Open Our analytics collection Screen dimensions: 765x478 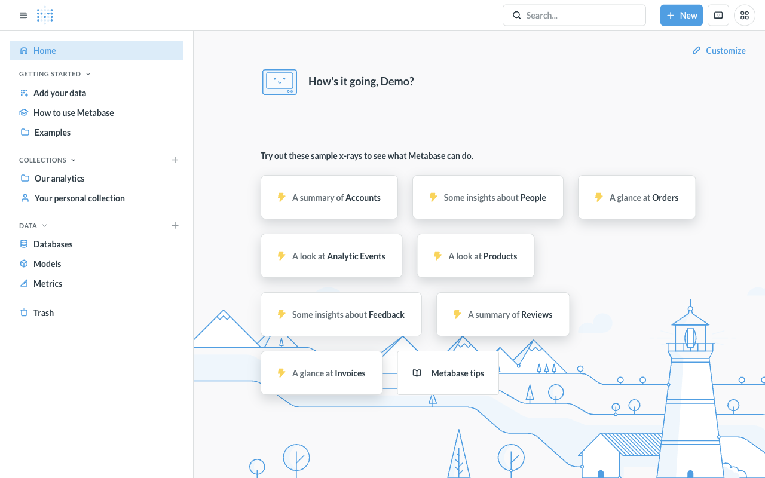click(x=96, y=179)
